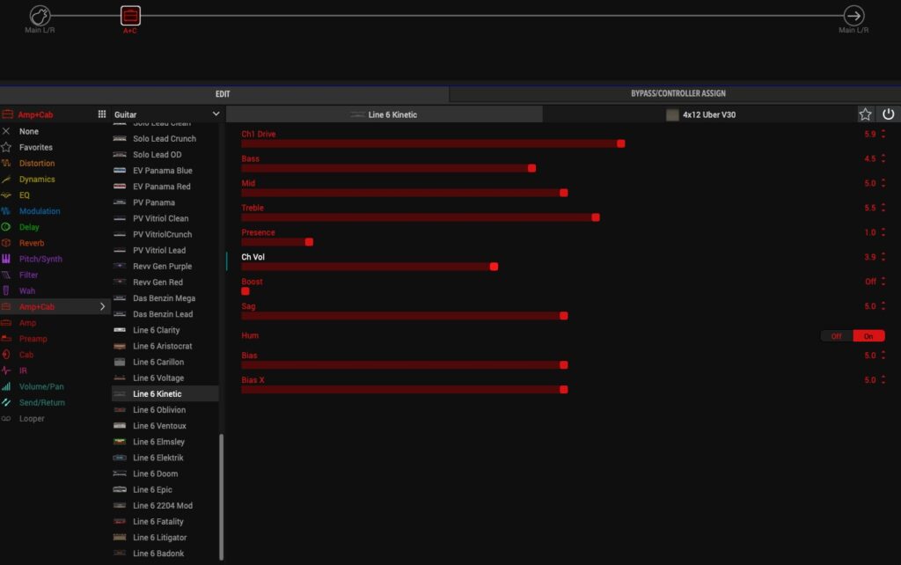This screenshot has height=565, width=901.
Task: Adjust Ch1 Drive value stepper arrows
Action: (883, 135)
